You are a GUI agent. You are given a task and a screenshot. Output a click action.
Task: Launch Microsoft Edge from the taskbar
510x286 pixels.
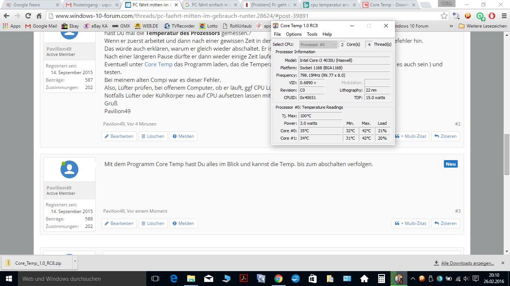point(174,279)
